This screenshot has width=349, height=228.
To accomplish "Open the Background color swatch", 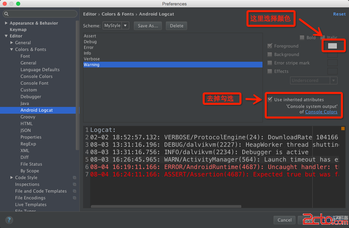I will coord(332,54).
